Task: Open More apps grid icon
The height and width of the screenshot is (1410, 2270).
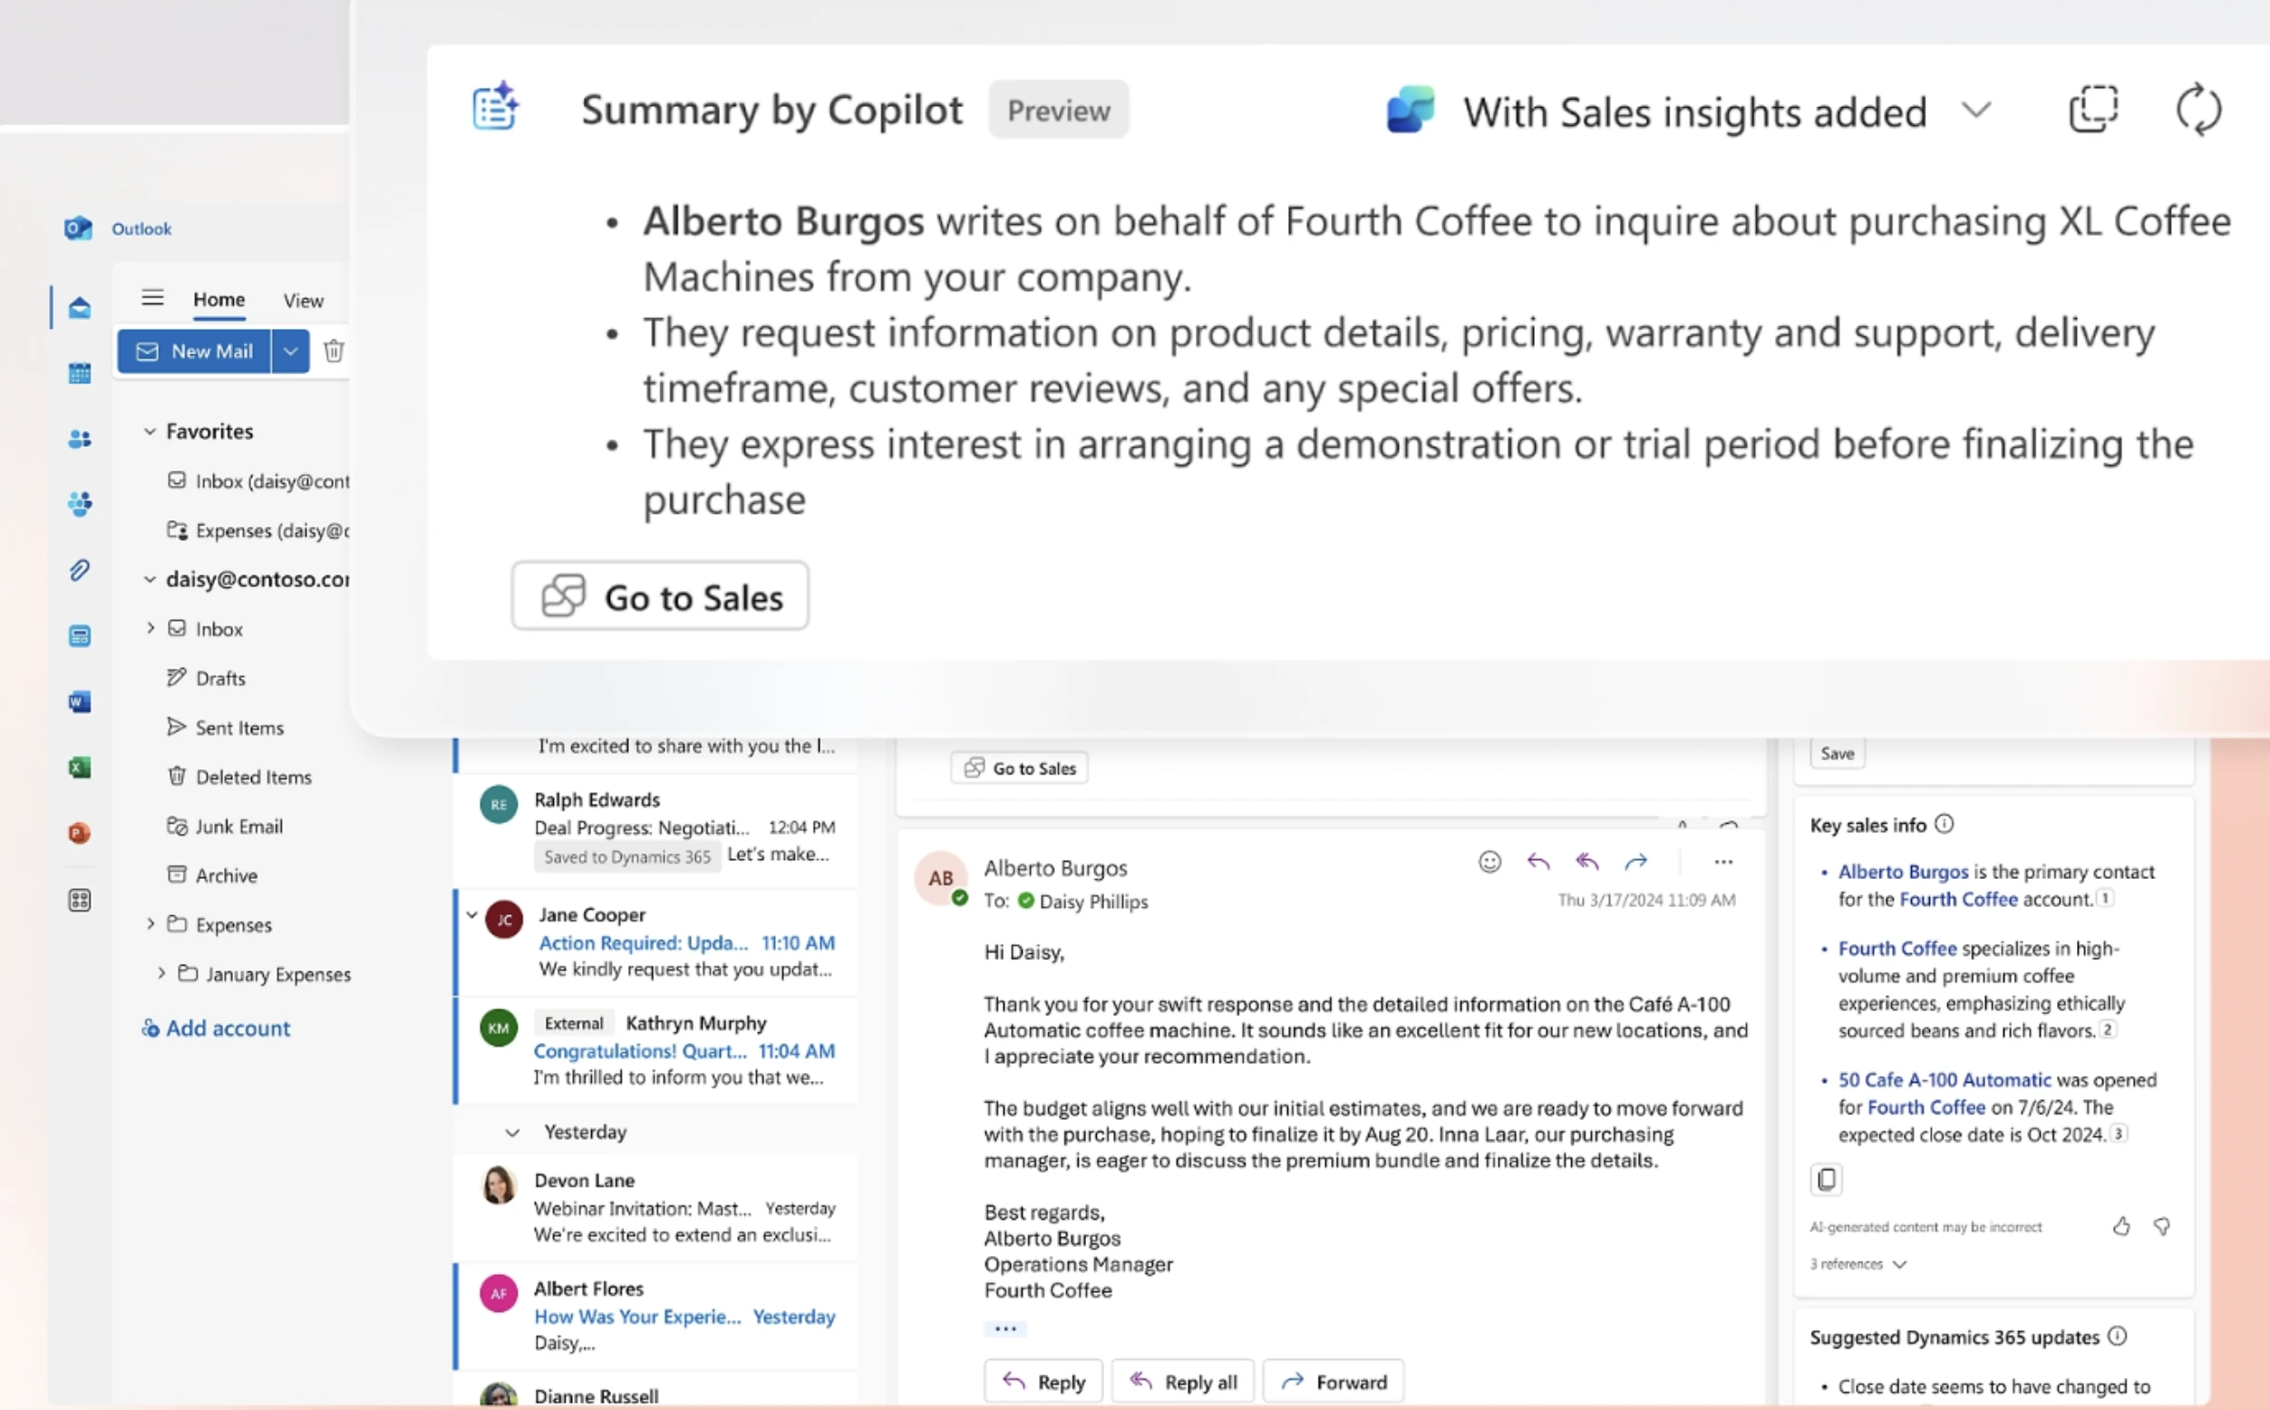Action: 79,900
